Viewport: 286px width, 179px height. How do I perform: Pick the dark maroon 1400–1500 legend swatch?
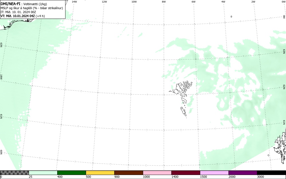point(186,173)
